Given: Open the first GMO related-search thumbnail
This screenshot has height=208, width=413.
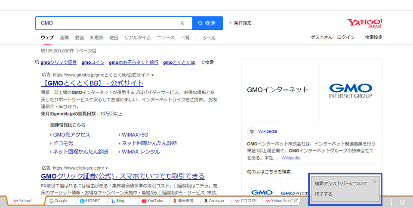Looking at the screenshot, I should (262, 186).
